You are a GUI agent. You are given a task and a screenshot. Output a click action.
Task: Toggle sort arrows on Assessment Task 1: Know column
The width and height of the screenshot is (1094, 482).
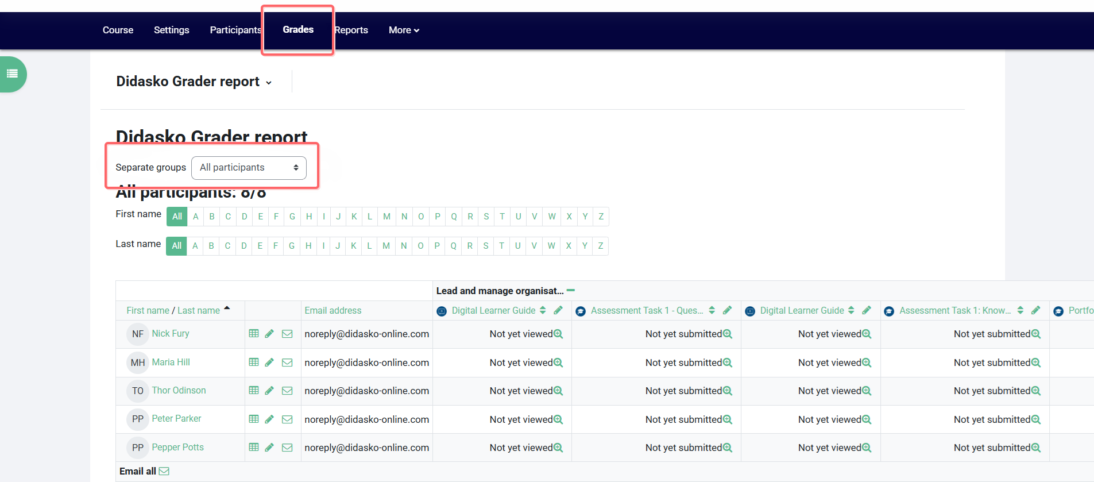1020,310
